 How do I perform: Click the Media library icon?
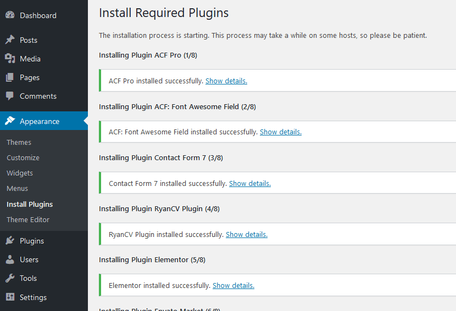(x=10, y=58)
